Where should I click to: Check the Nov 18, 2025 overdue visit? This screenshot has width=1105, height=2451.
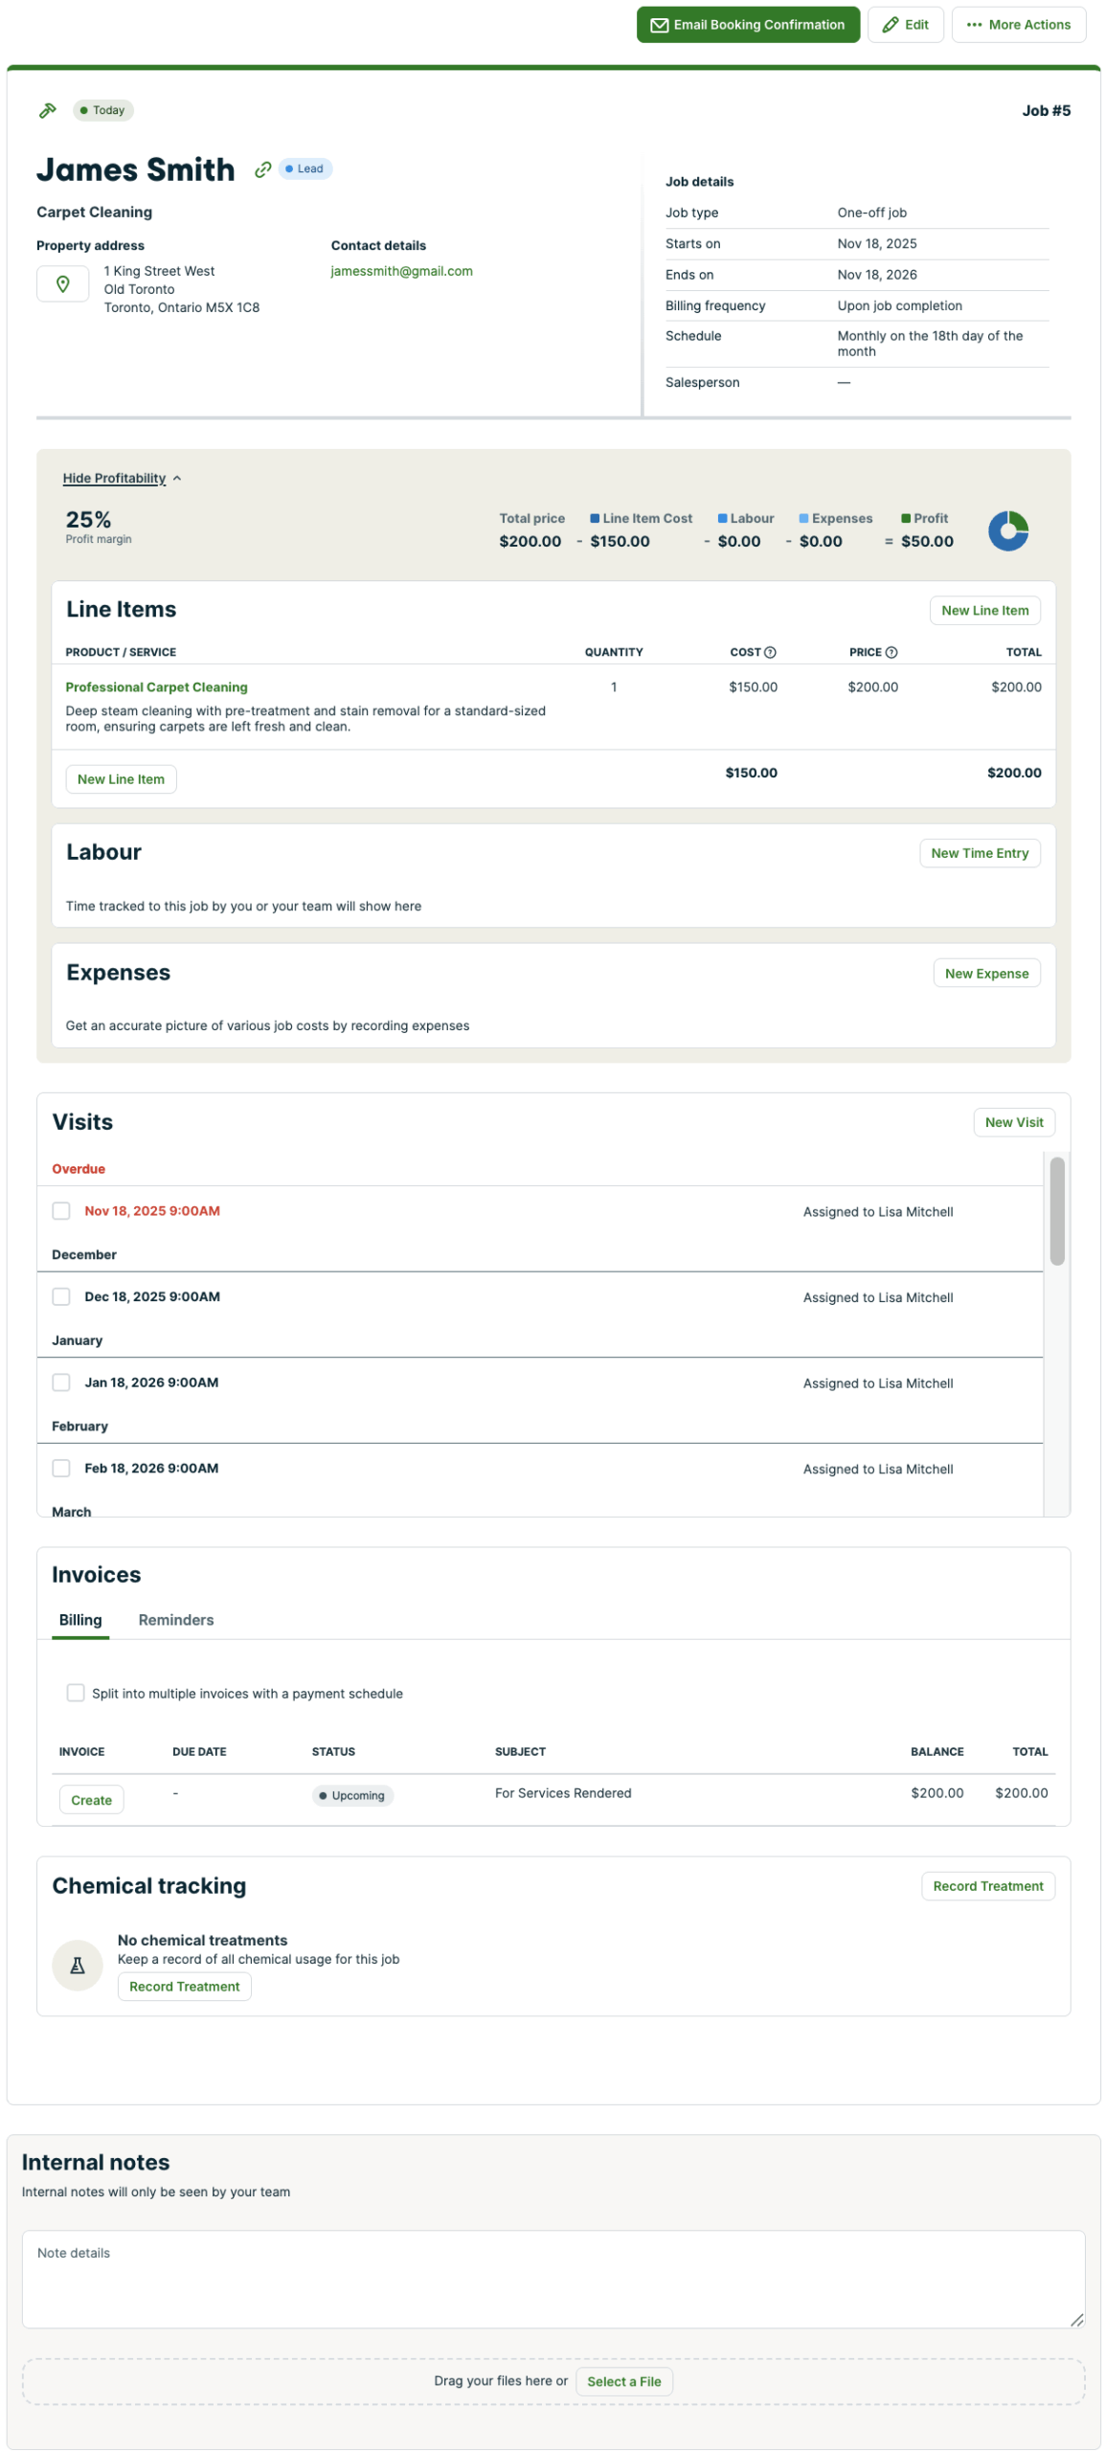point(61,1210)
